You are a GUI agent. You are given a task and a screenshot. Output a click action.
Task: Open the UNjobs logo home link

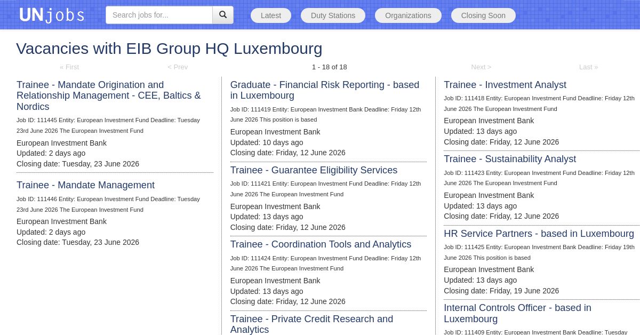point(52,15)
